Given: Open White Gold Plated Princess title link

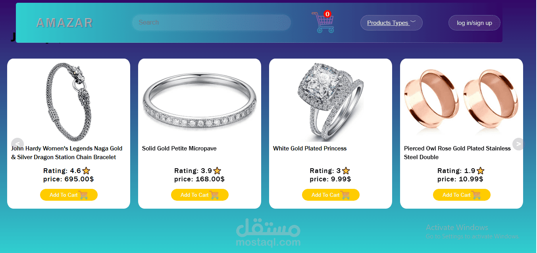Looking at the screenshot, I should click(x=310, y=148).
